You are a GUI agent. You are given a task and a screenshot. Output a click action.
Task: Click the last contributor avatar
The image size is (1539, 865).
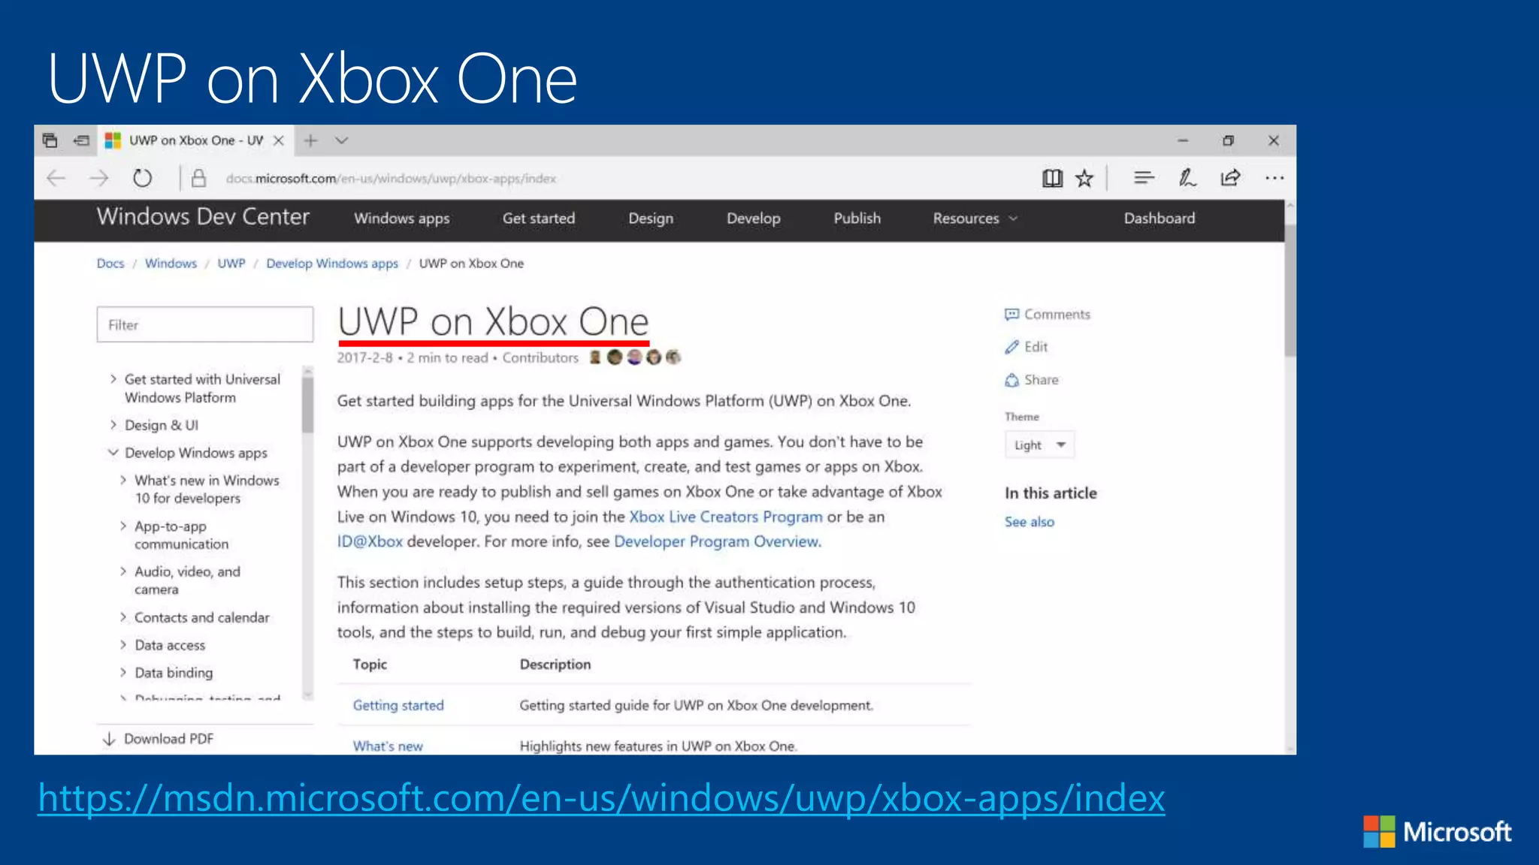point(673,357)
